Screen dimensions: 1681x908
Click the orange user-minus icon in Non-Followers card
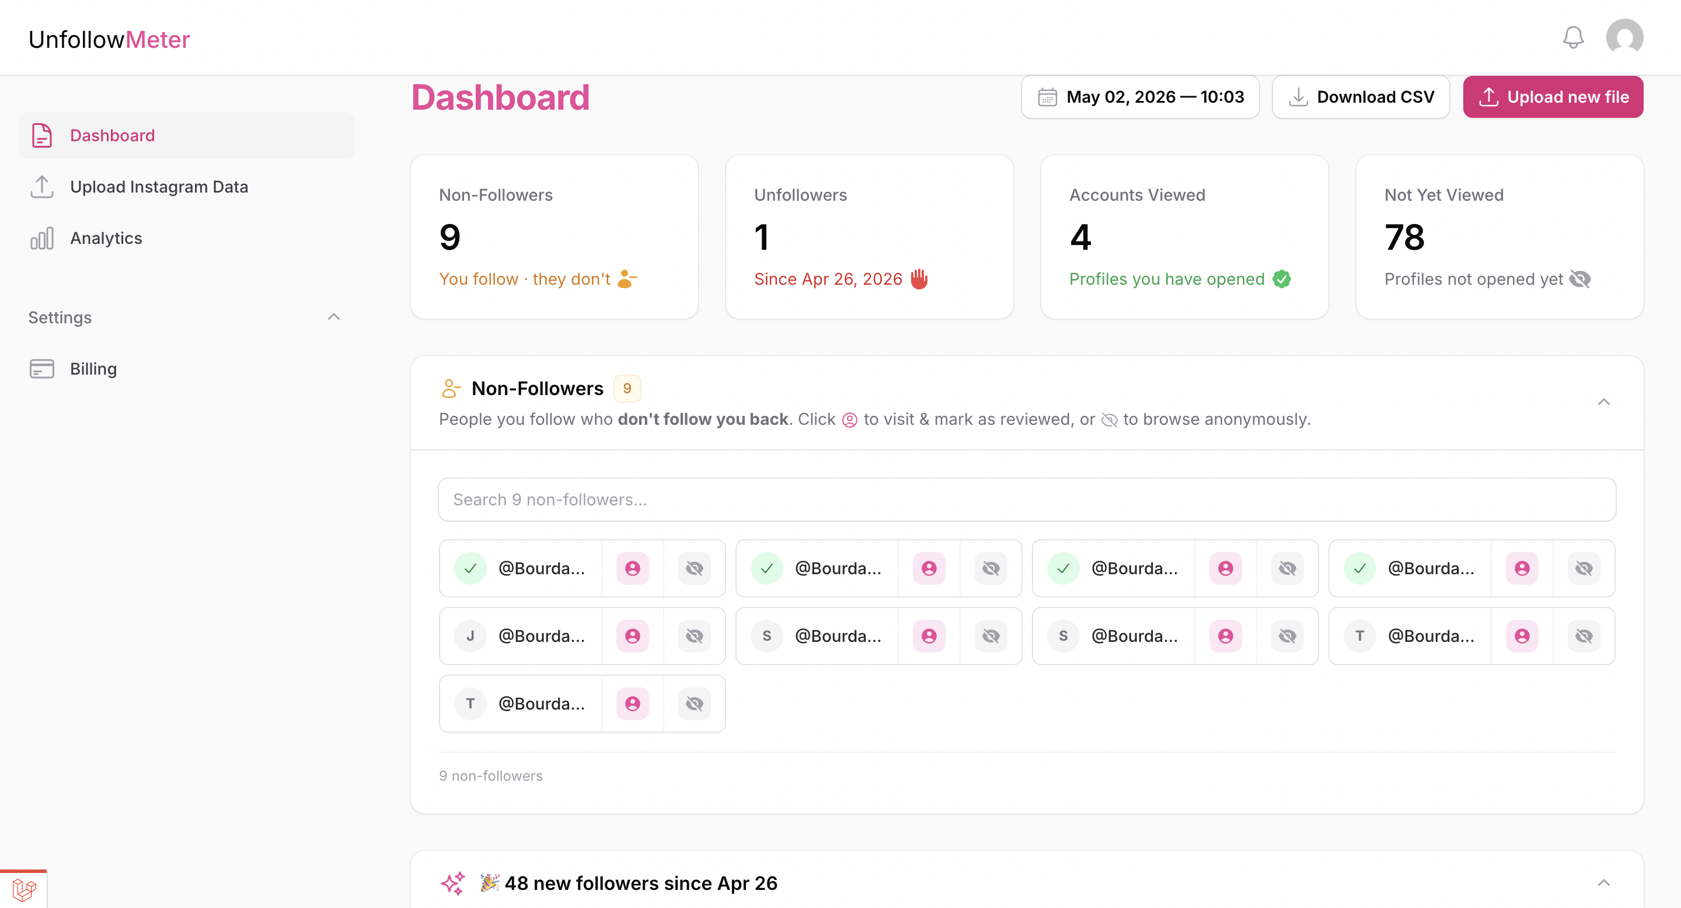coord(627,279)
